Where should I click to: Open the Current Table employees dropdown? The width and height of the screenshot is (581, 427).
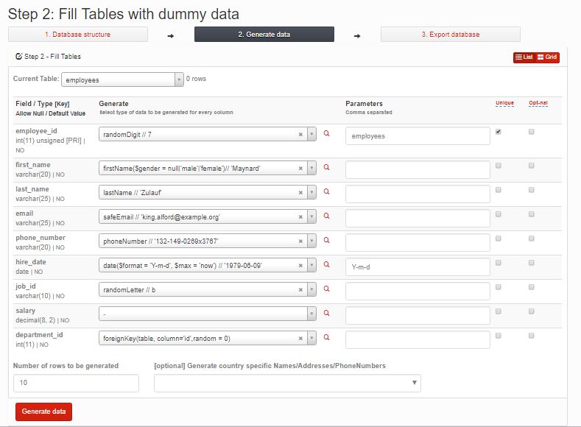pos(123,80)
